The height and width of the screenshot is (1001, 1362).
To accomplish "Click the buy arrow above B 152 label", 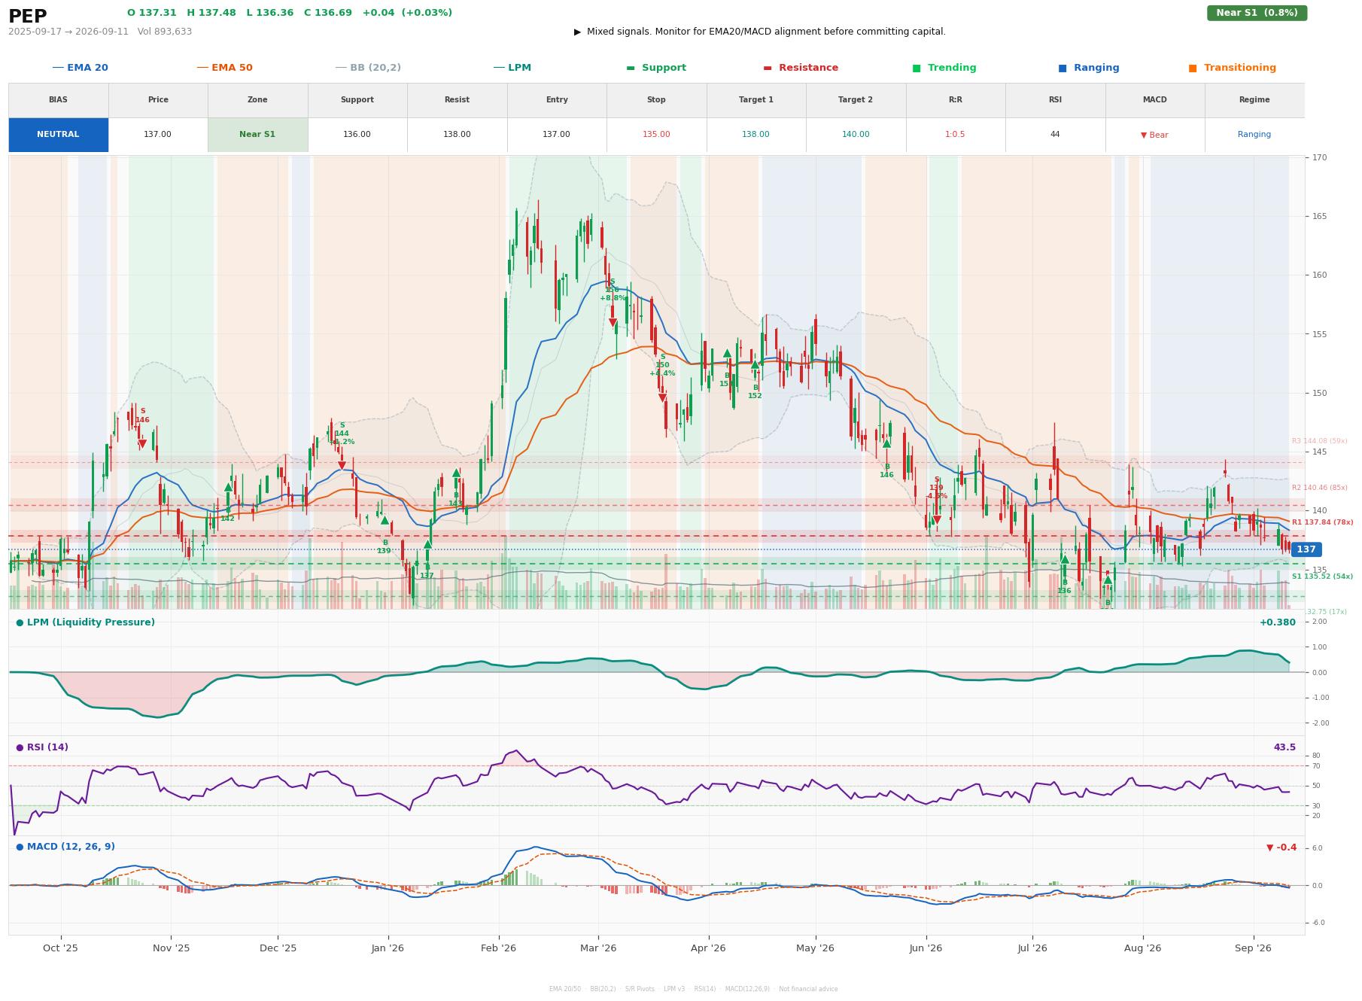I will click(x=755, y=365).
